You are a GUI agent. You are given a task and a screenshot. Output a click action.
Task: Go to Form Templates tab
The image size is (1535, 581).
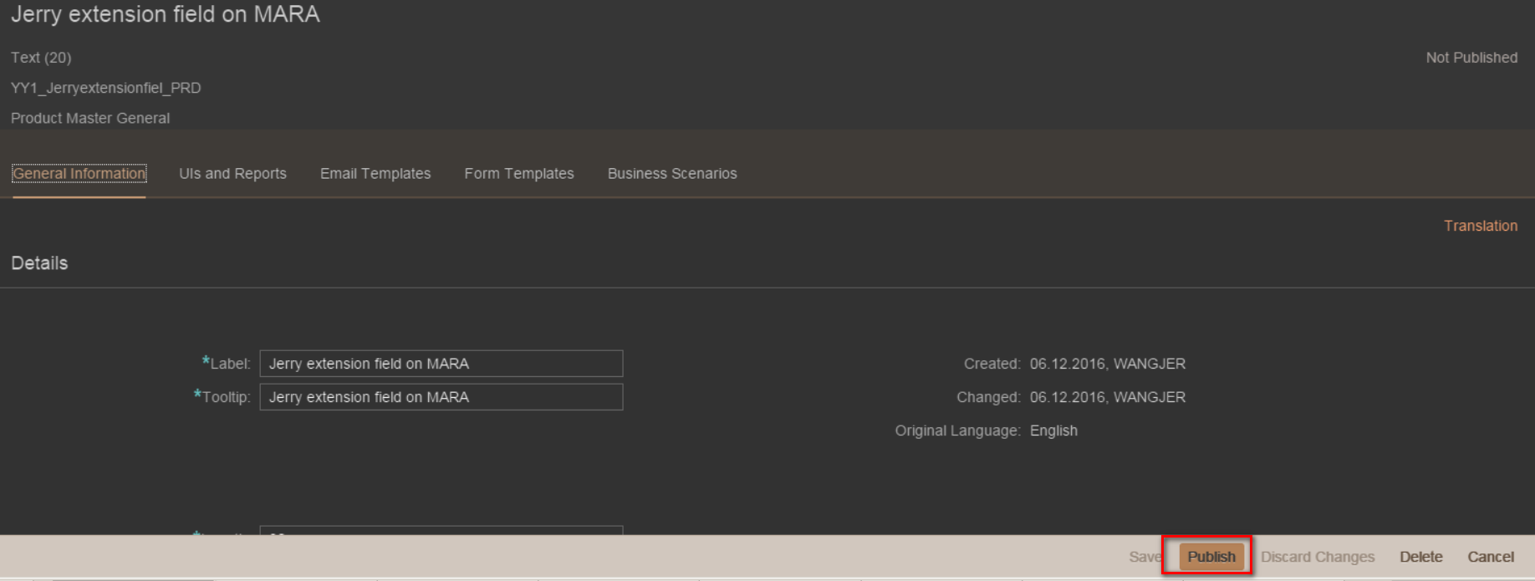coord(519,174)
